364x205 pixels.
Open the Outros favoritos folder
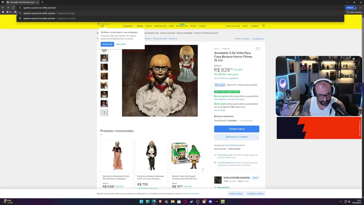coord(354,12)
